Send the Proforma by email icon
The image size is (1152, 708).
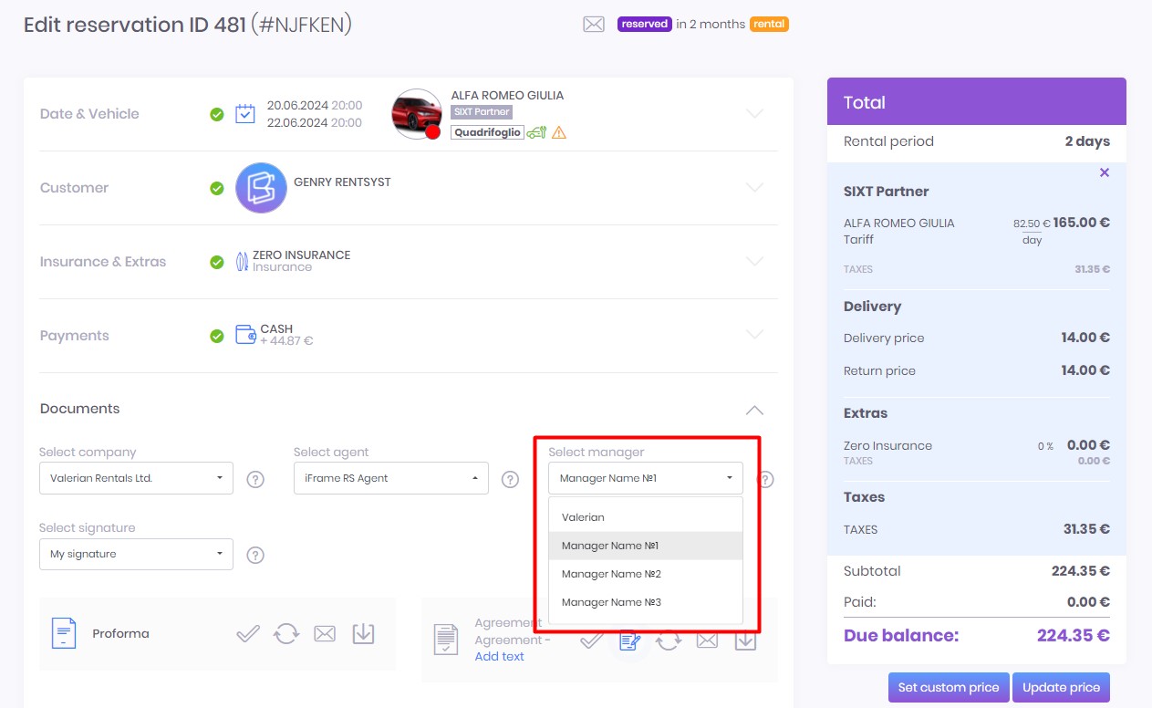coord(325,634)
